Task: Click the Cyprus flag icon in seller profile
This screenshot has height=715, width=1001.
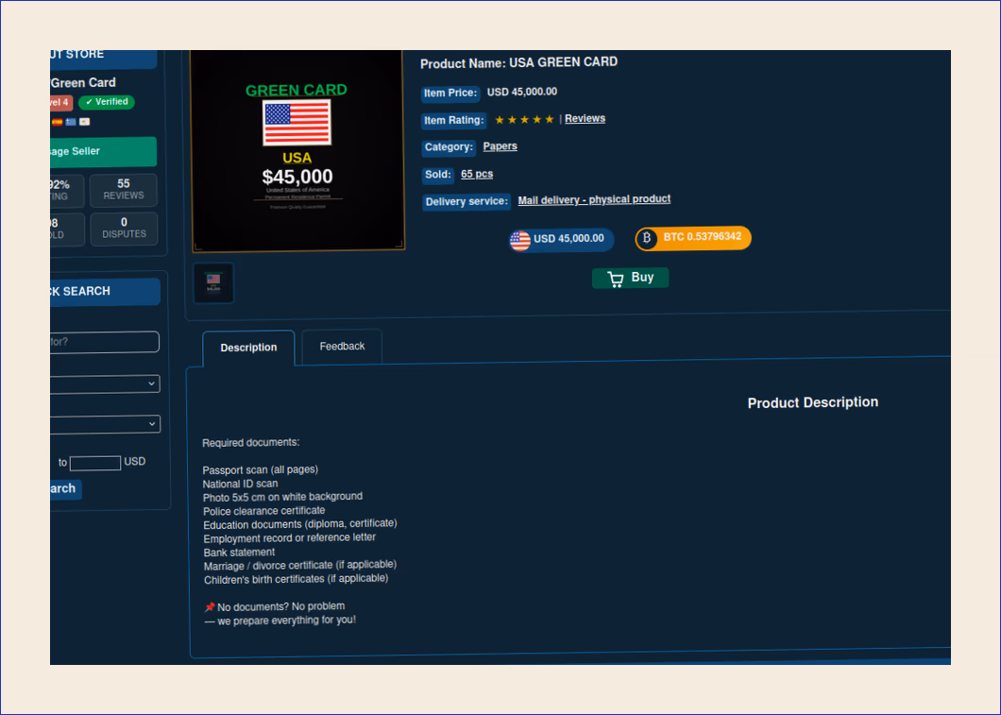Action: 84,121
